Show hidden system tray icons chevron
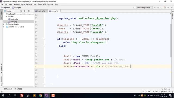This screenshot has height=98, width=174. click(139, 96)
